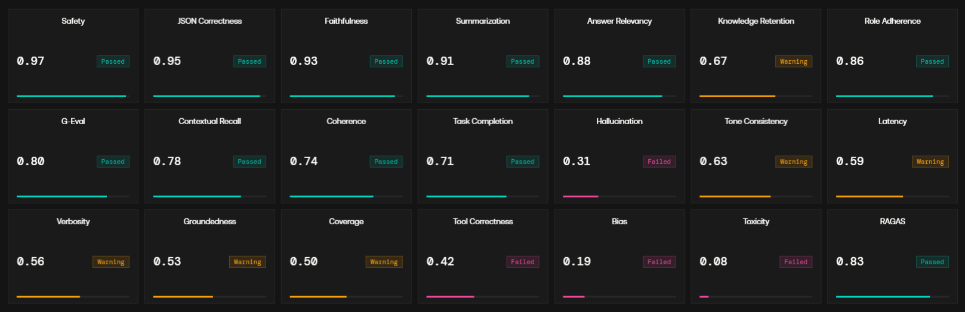965x312 pixels.
Task: Click Passed badge on Answer Relevancy card
Action: 659,61
